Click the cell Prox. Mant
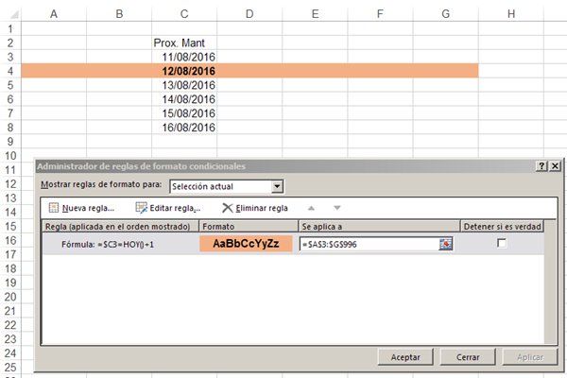This screenshot has width=567, height=378. pyautogui.click(x=184, y=43)
